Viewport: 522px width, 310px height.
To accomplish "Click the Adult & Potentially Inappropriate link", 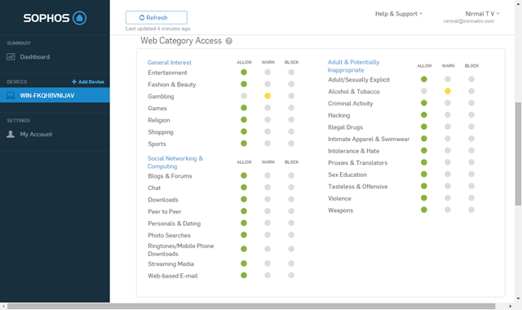I will pyautogui.click(x=353, y=66).
